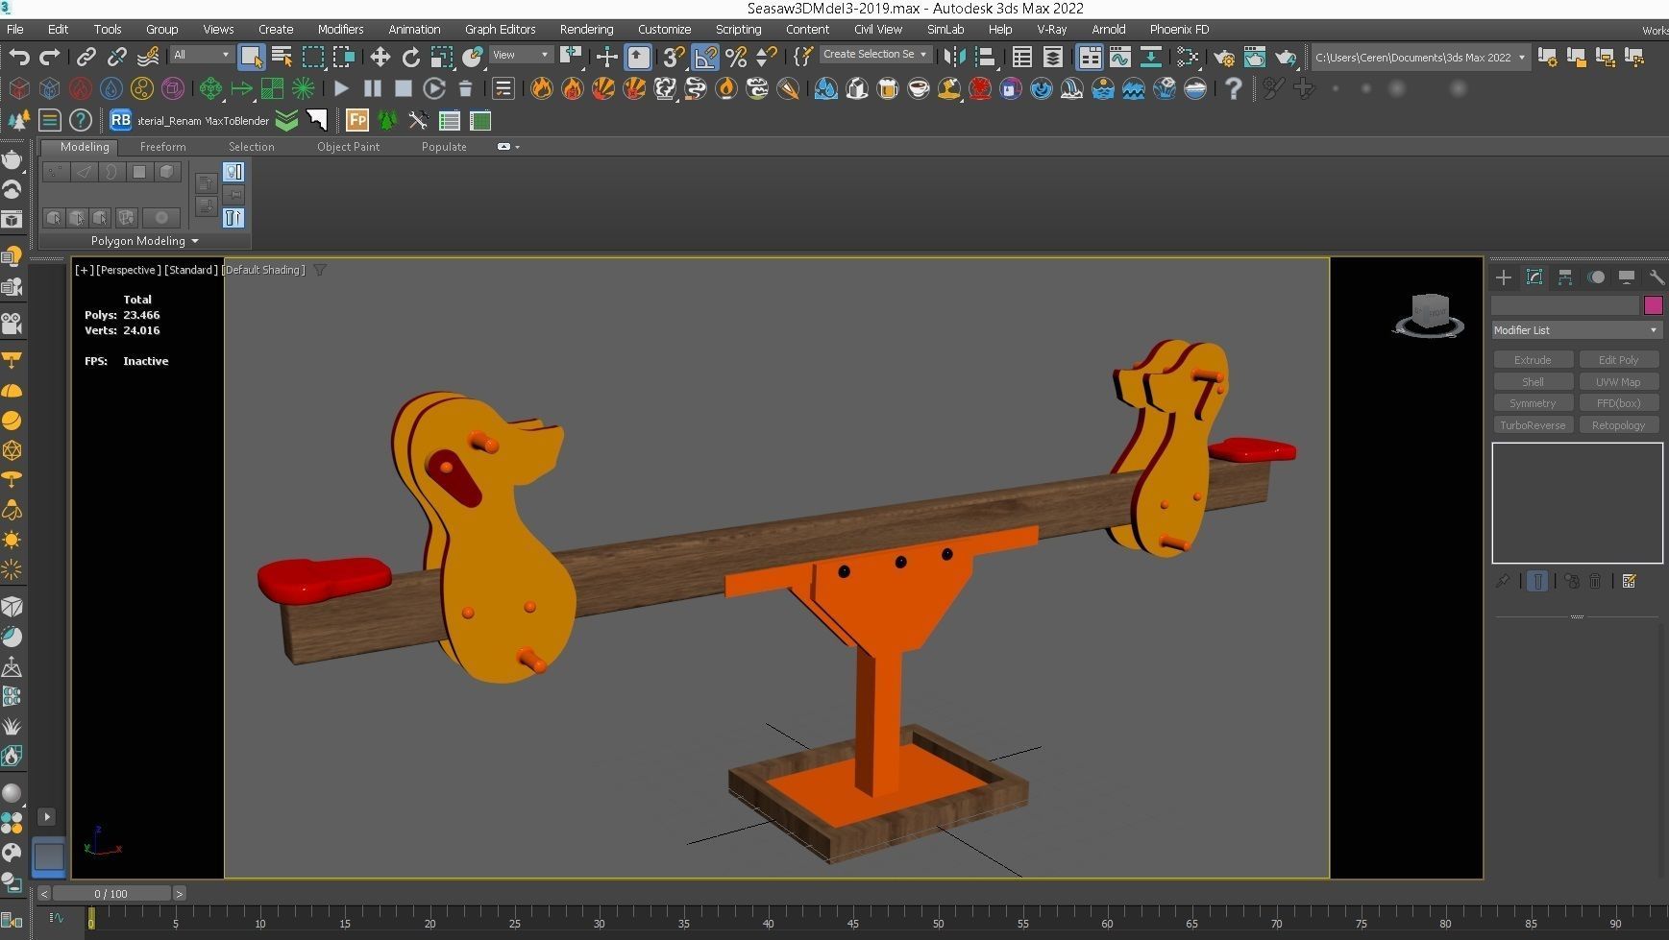Viewport: 1669px width, 940px height.
Task: Switch to the Modify panel tab
Action: coord(1534,277)
